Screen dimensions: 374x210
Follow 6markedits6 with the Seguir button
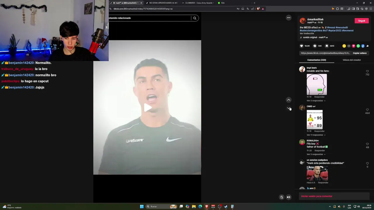point(362,21)
